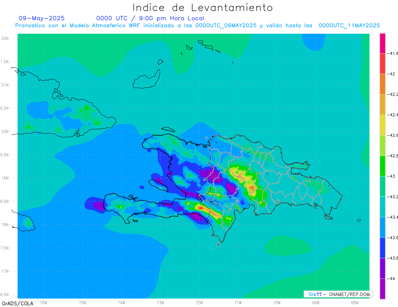
Task: Click the "74W" longitude label
Action: coord(121,302)
